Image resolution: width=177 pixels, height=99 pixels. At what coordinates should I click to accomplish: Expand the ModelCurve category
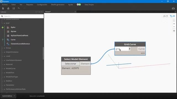click(x=4, y=68)
